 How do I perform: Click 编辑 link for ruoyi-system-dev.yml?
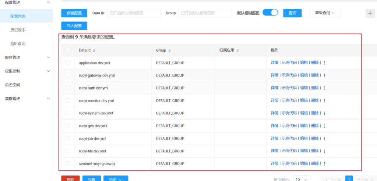[304, 113]
